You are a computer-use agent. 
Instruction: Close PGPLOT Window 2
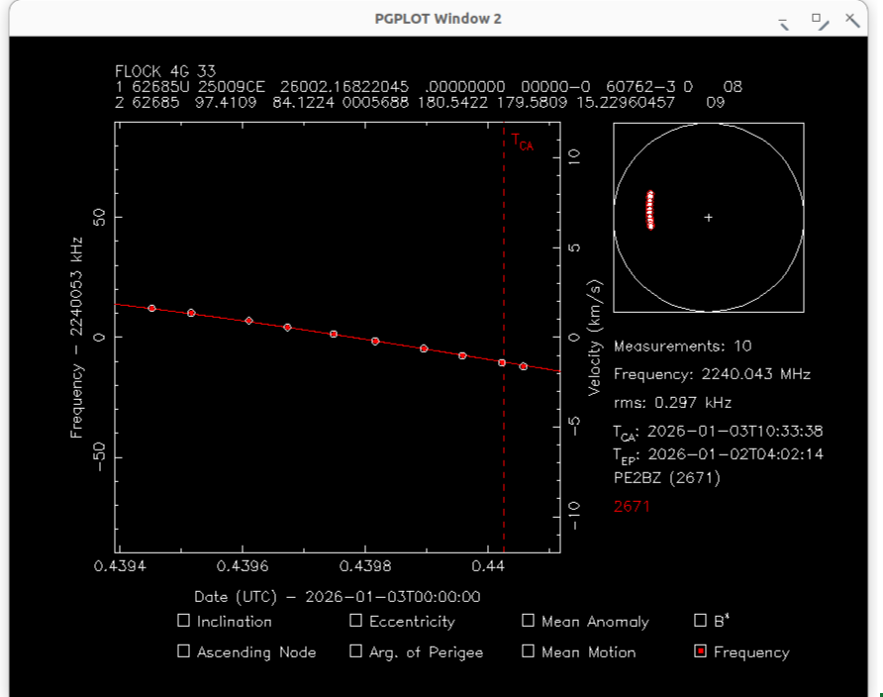pos(851,19)
